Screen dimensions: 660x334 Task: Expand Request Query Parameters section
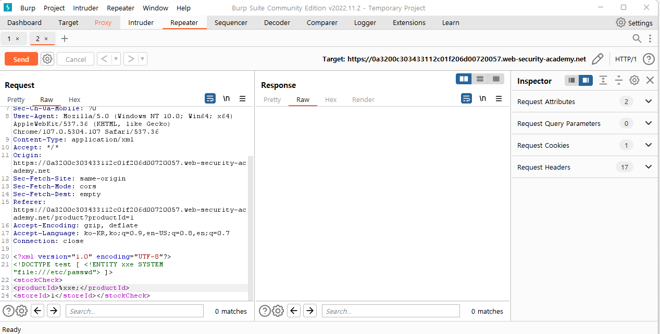click(x=649, y=123)
